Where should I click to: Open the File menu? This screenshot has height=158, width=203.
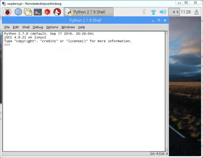coord(7,27)
